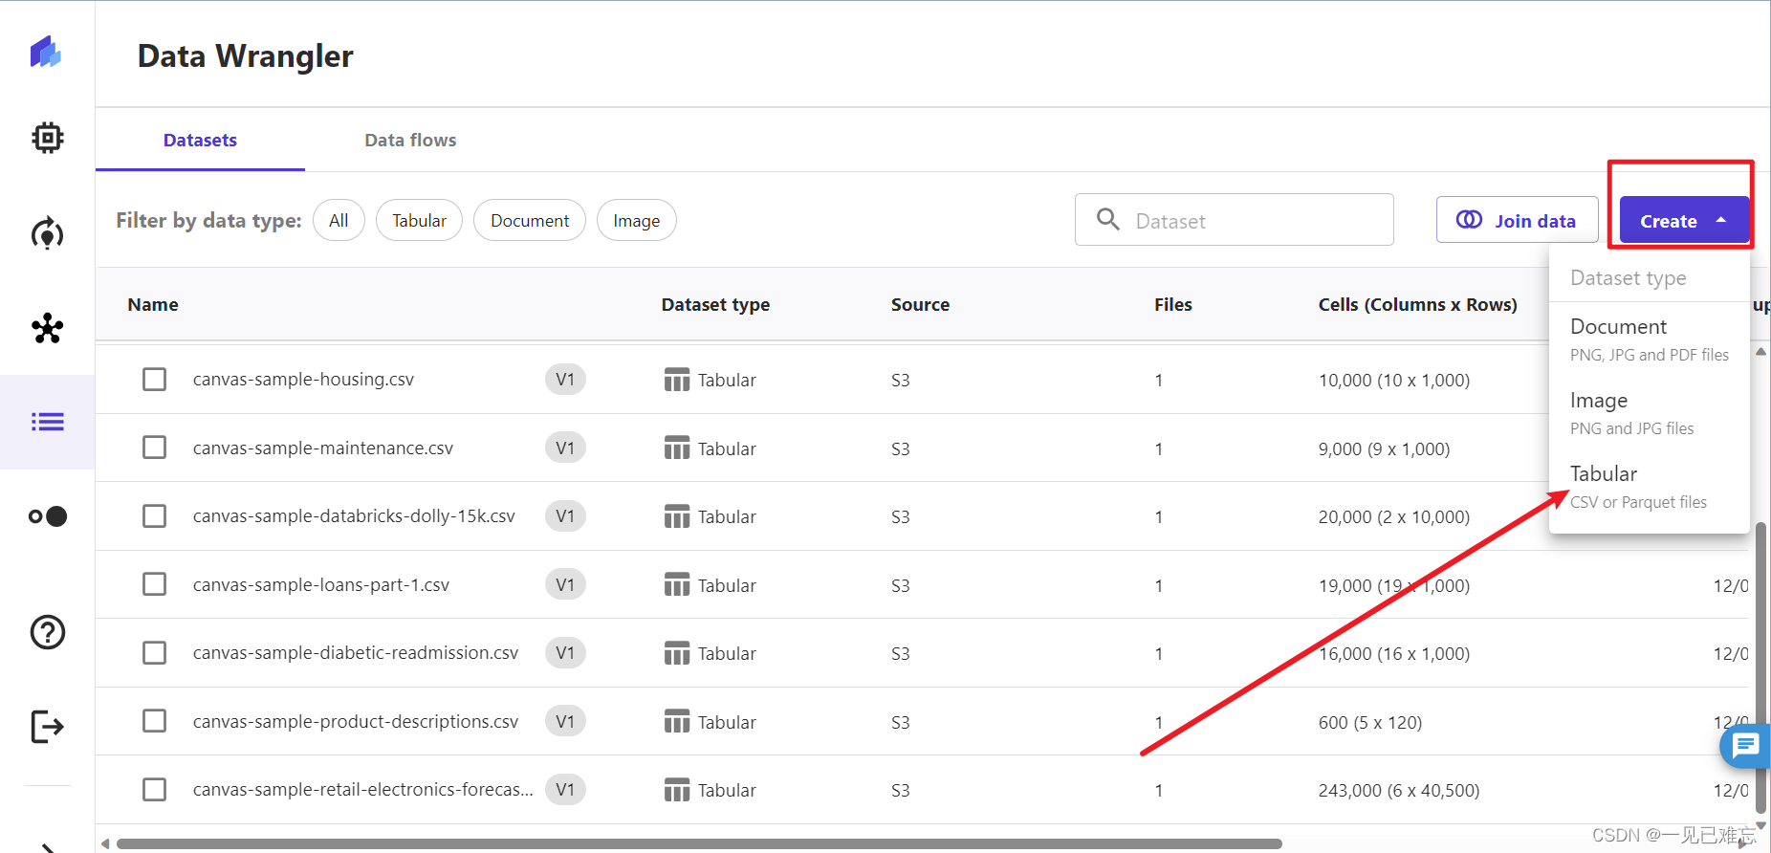Click the tabular icon for canvas-sample-housing.csv
Image resolution: width=1771 pixels, height=853 pixels.
click(x=677, y=380)
